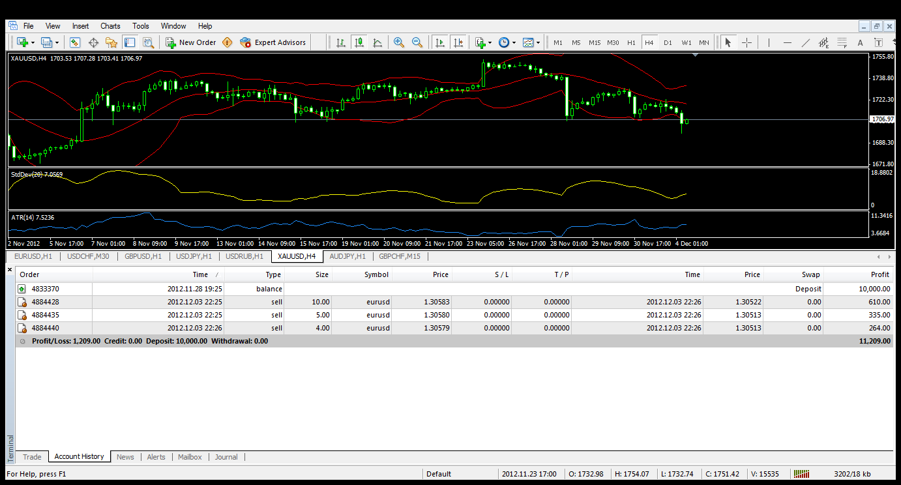Toggle Chart Shift button
Screen dimensions: 901x485
pyautogui.click(x=458, y=42)
